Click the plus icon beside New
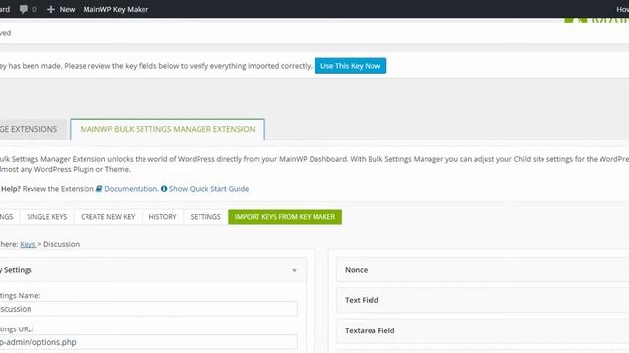Screen dimensions: 629x353 [50, 9]
